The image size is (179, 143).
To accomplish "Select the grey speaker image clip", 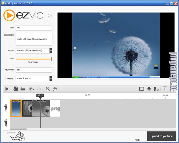I will coord(27,108).
